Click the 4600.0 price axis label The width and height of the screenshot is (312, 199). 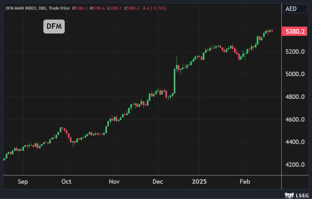tap(295, 120)
